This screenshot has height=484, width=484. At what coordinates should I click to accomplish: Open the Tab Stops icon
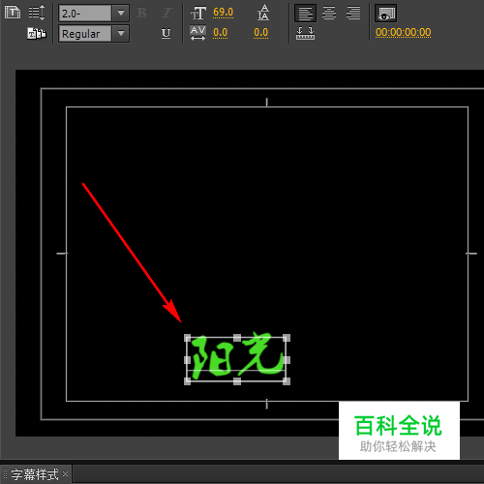pyautogui.click(x=305, y=33)
